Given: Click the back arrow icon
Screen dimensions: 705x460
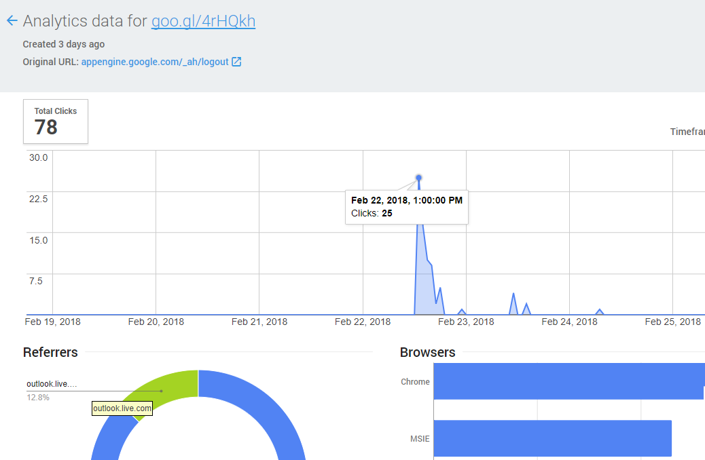Looking at the screenshot, I should (12, 20).
